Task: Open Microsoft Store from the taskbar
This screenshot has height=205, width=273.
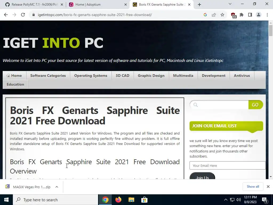Action: 144,200
